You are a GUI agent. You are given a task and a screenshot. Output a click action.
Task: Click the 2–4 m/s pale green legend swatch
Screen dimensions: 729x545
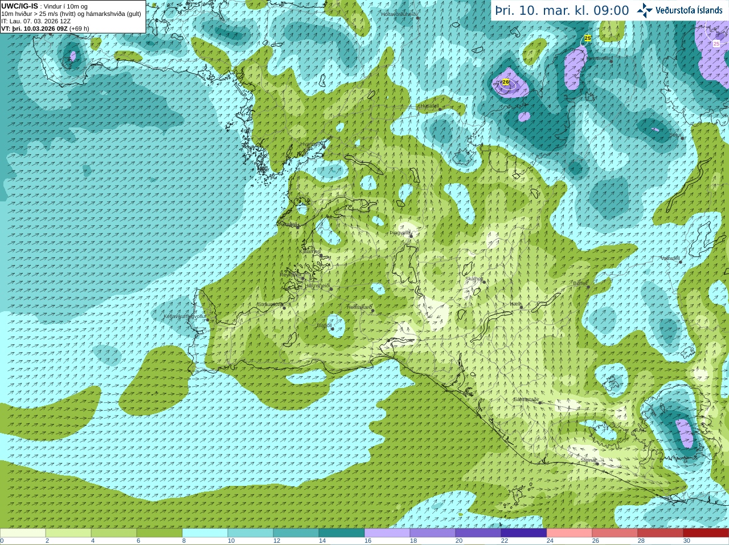click(68, 533)
